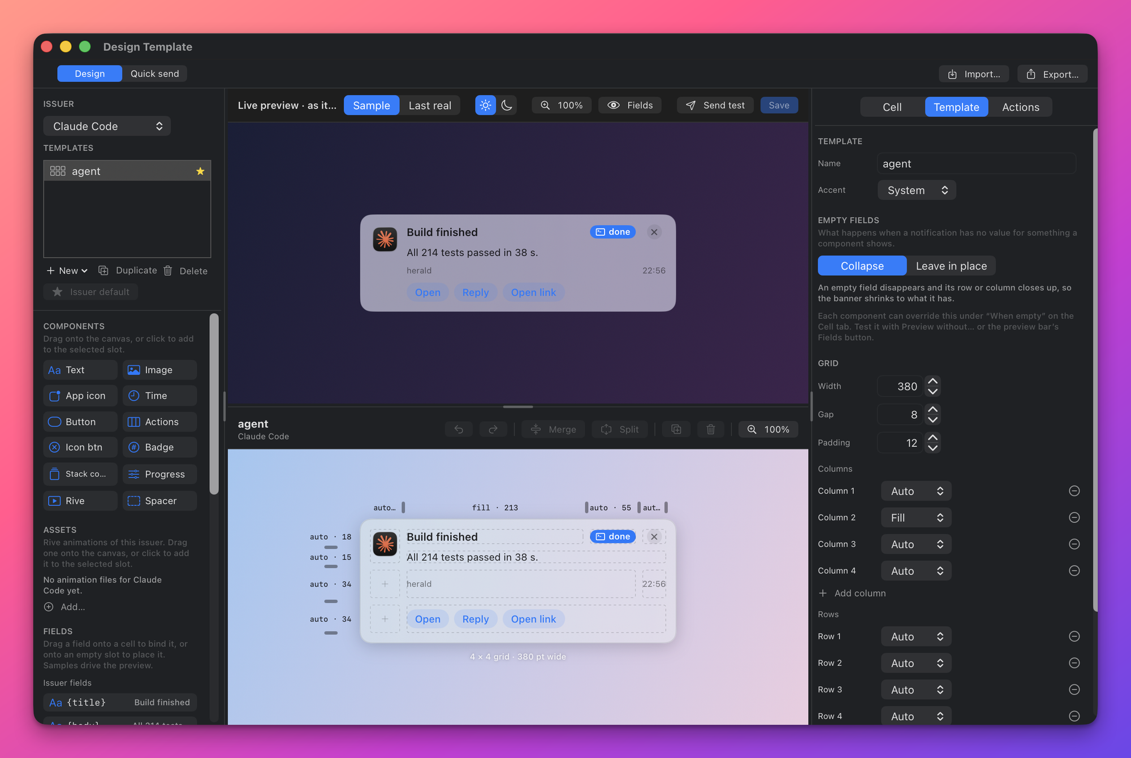The height and width of the screenshot is (758, 1131).
Task: Add the Progress component
Action: [160, 474]
